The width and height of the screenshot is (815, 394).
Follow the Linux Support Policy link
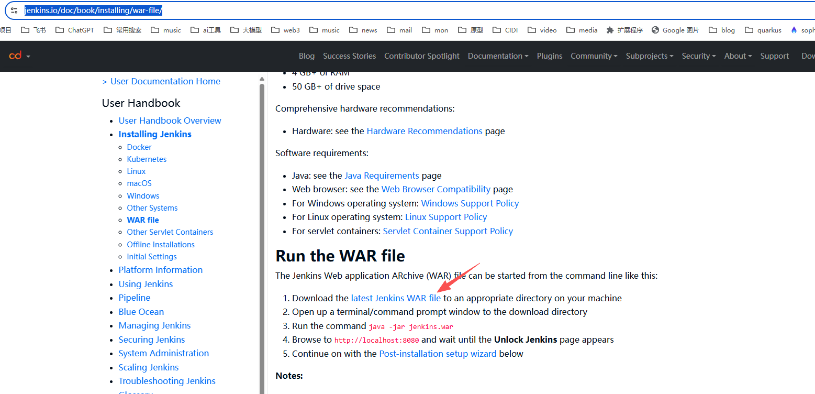pyautogui.click(x=446, y=217)
